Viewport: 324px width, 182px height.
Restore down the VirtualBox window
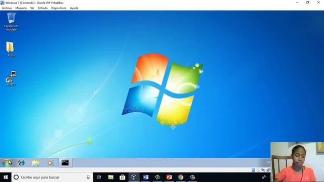[x=307, y=3]
